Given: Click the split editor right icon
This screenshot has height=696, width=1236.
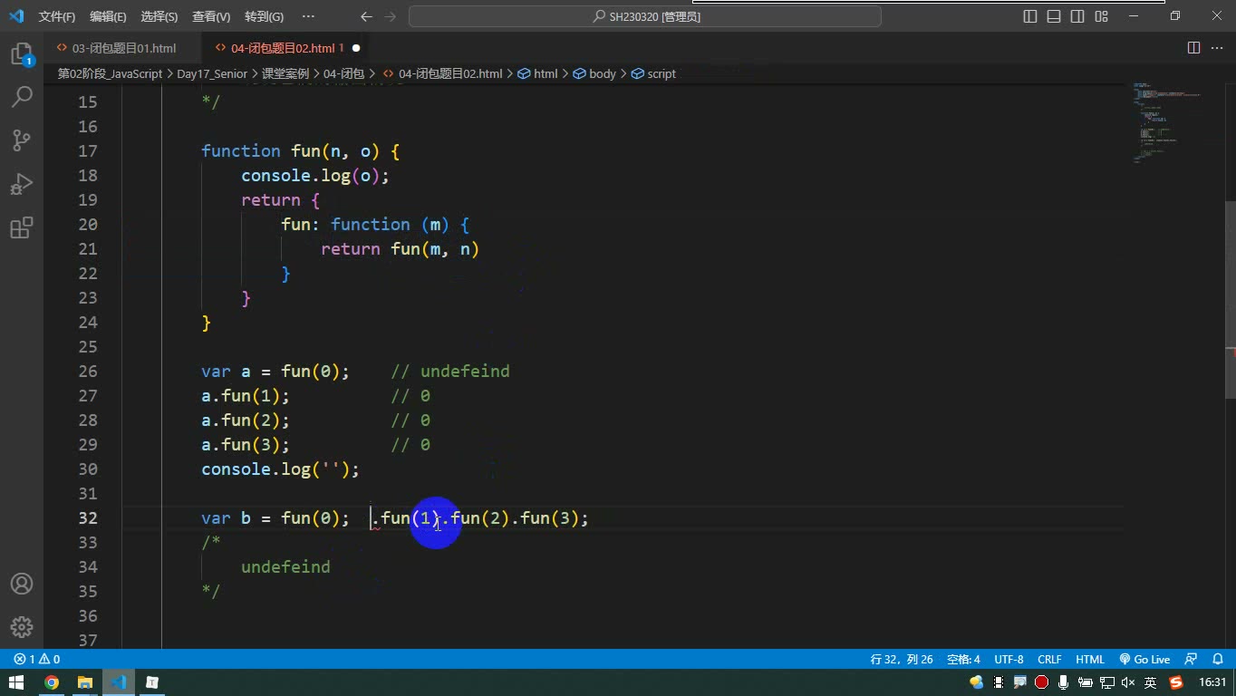Looking at the screenshot, I should pyautogui.click(x=1193, y=48).
